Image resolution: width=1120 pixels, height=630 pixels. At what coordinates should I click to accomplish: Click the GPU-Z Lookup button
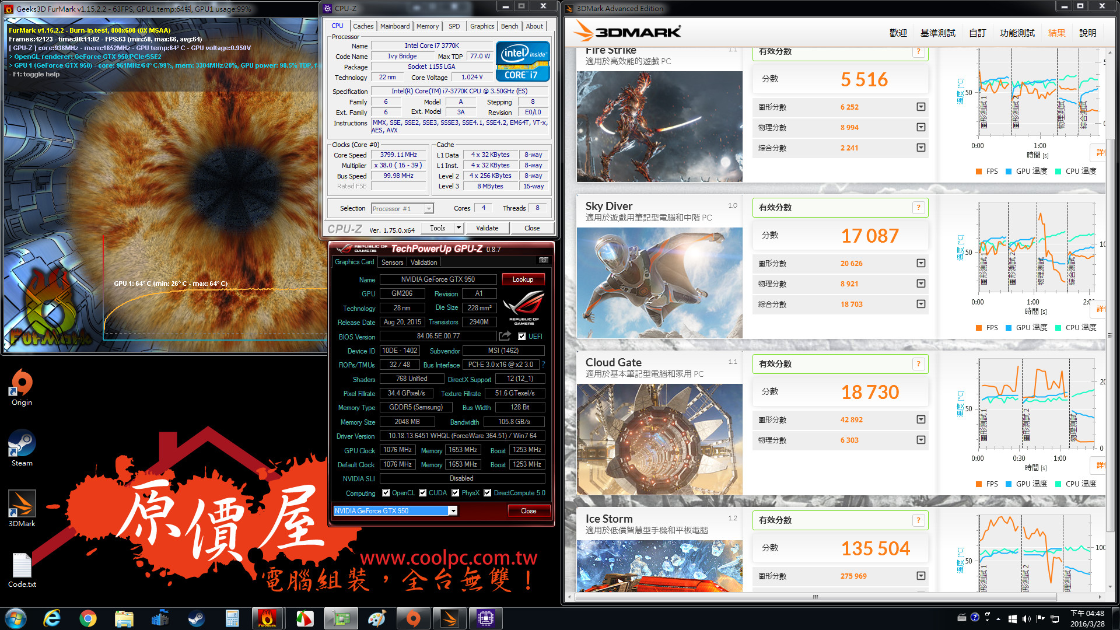tap(523, 279)
